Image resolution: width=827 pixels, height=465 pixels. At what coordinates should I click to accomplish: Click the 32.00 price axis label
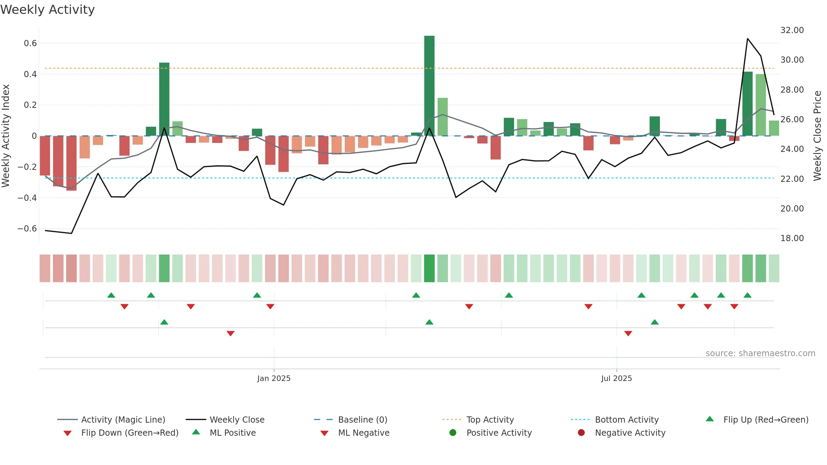(x=792, y=30)
